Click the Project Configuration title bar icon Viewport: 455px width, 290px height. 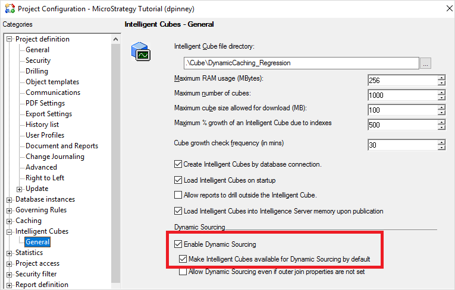9,9
